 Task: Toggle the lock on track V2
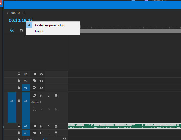tap(19, 81)
